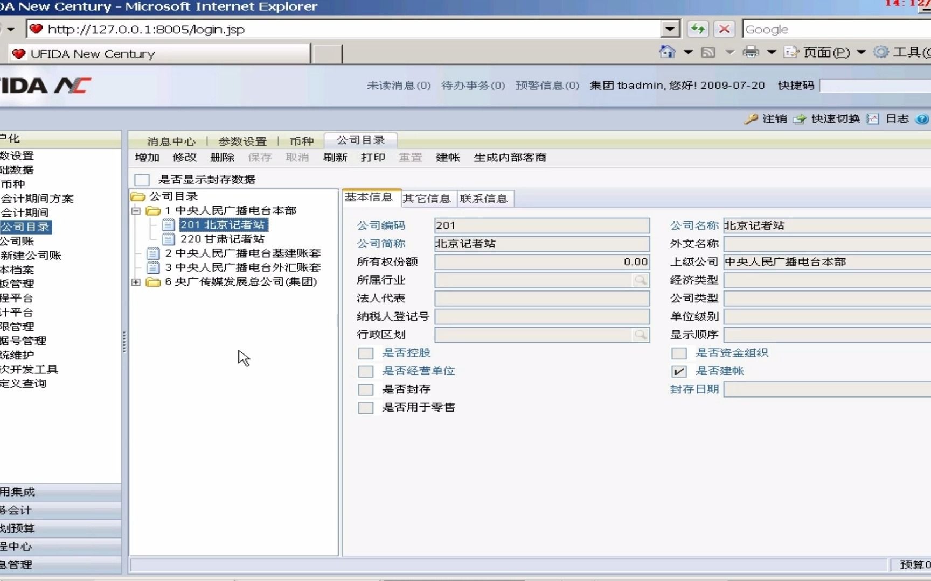Click the 打印 toolbar button
The height and width of the screenshot is (581, 931).
tap(373, 158)
